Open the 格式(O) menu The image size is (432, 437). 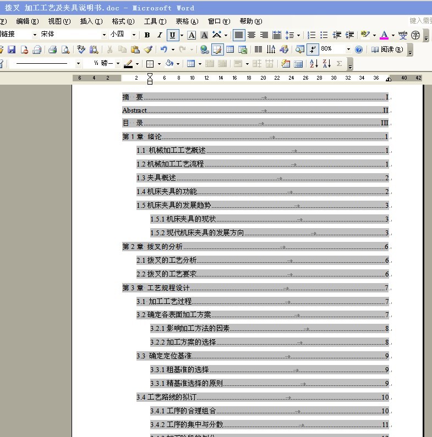pos(123,21)
